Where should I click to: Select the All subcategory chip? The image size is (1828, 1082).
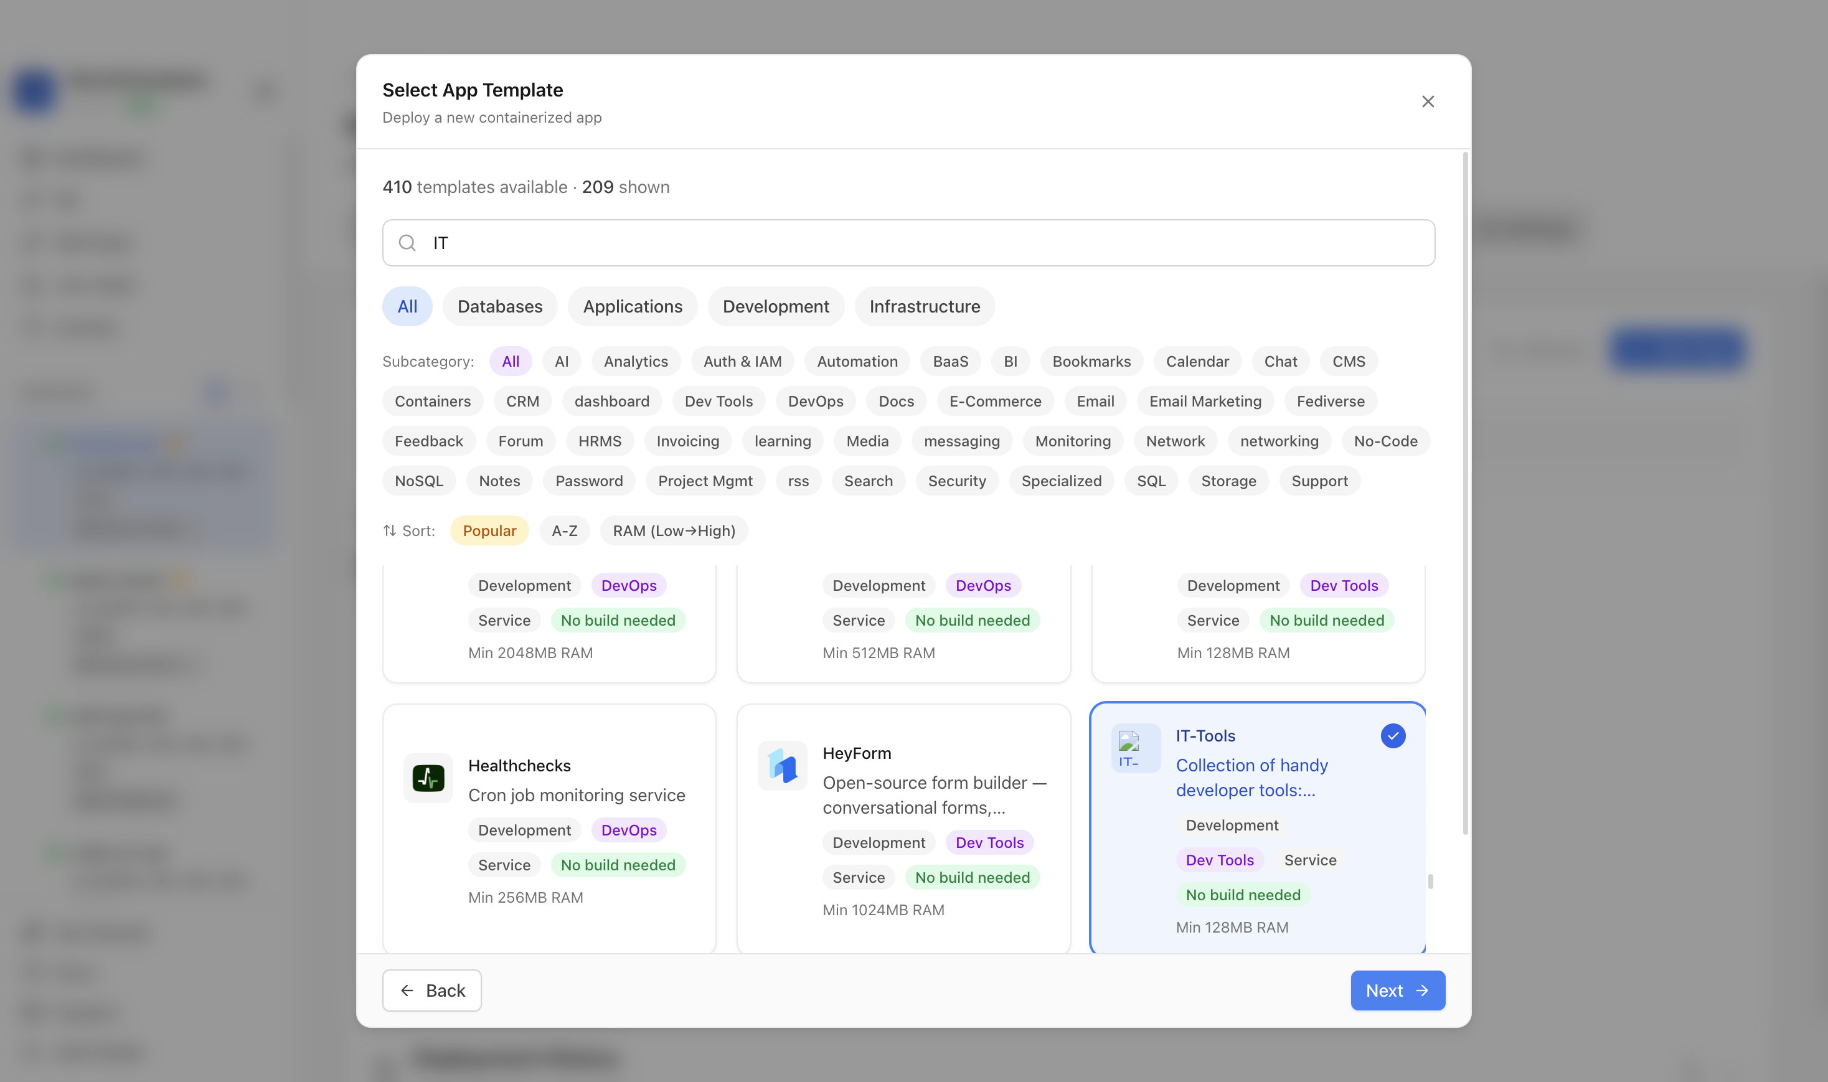[x=511, y=362]
